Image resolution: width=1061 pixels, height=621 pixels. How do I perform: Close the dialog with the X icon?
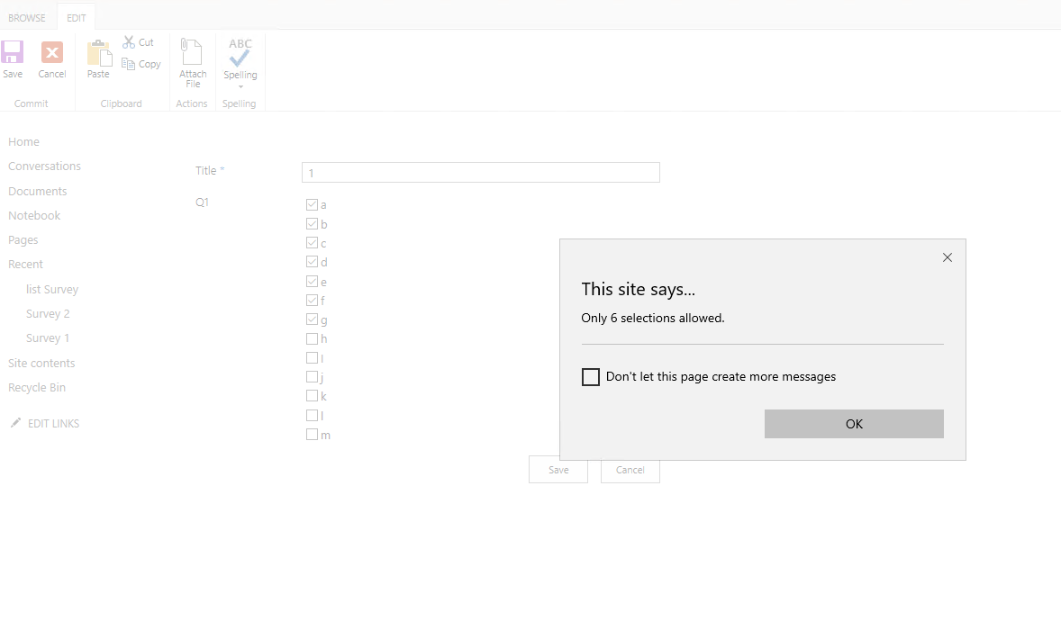(948, 257)
